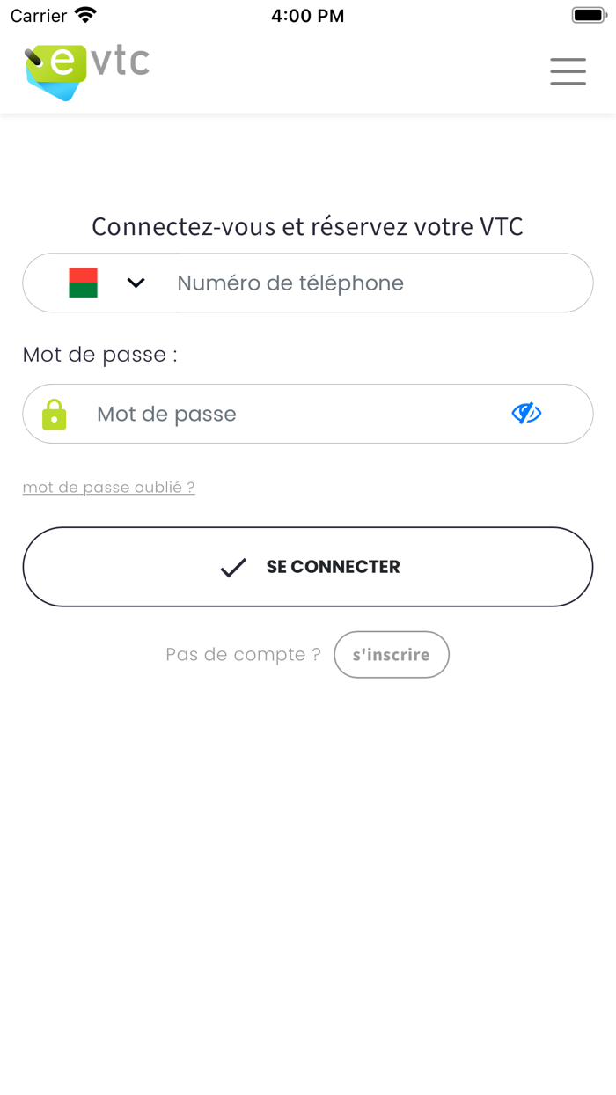Expand the country code dropdown chevron

pos(136,283)
